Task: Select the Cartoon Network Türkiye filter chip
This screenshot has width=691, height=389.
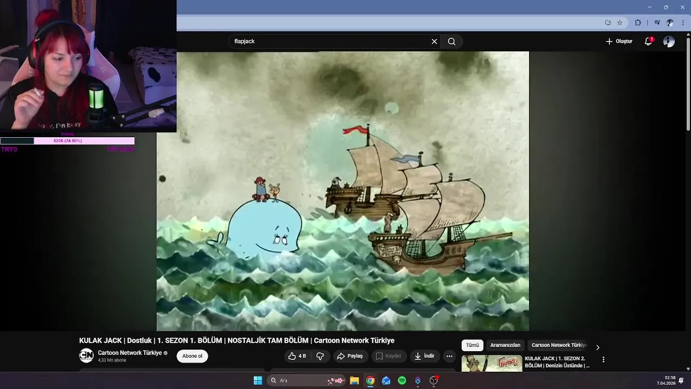Action: (x=559, y=345)
